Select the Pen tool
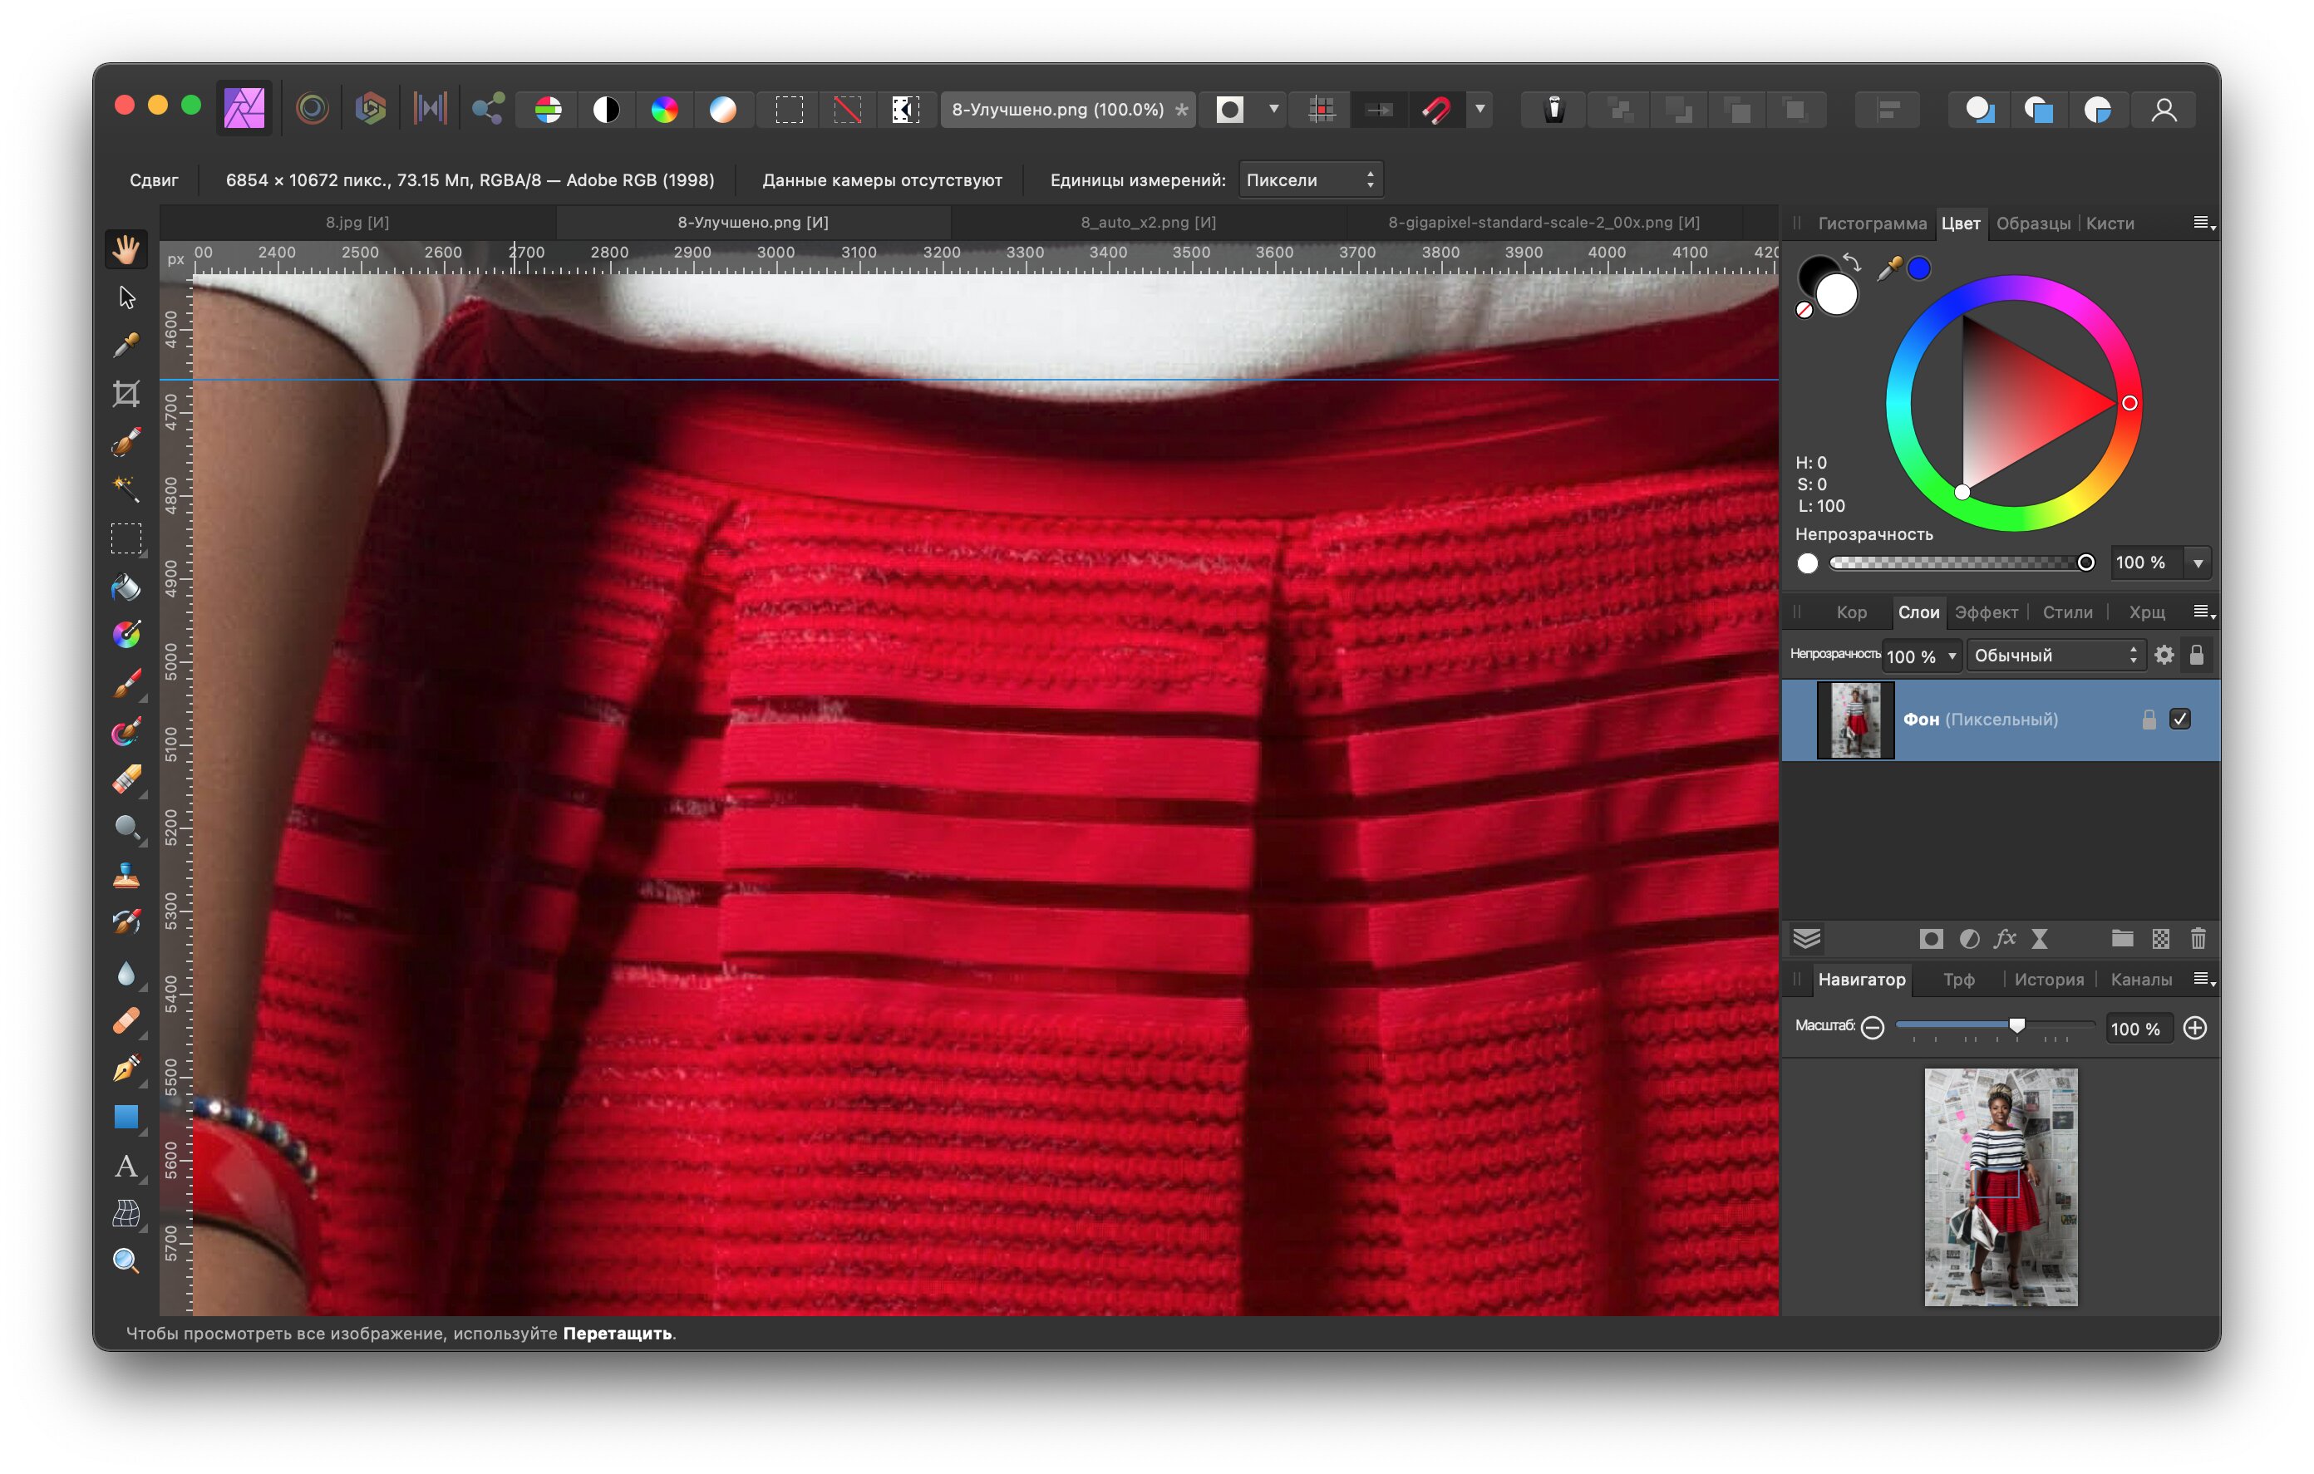 (x=126, y=1069)
